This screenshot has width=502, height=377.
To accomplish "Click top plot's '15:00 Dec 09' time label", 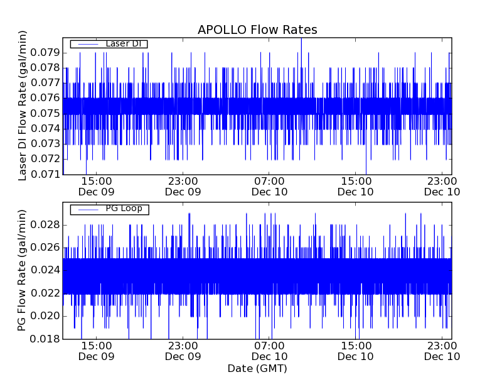I will (x=97, y=186).
